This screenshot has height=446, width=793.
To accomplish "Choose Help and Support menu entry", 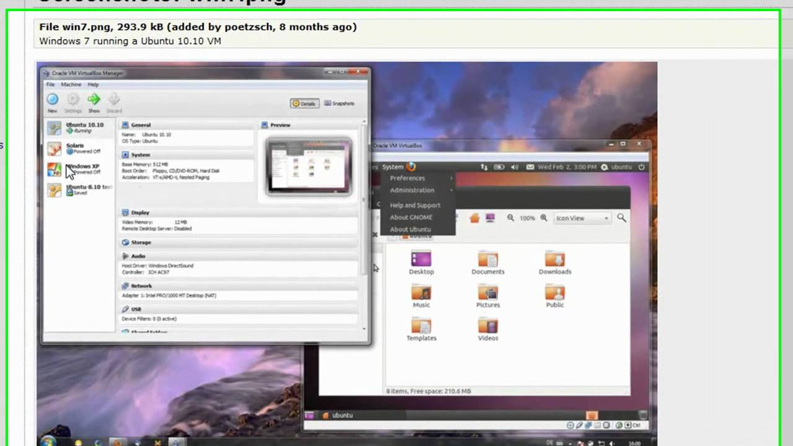I will click(415, 205).
